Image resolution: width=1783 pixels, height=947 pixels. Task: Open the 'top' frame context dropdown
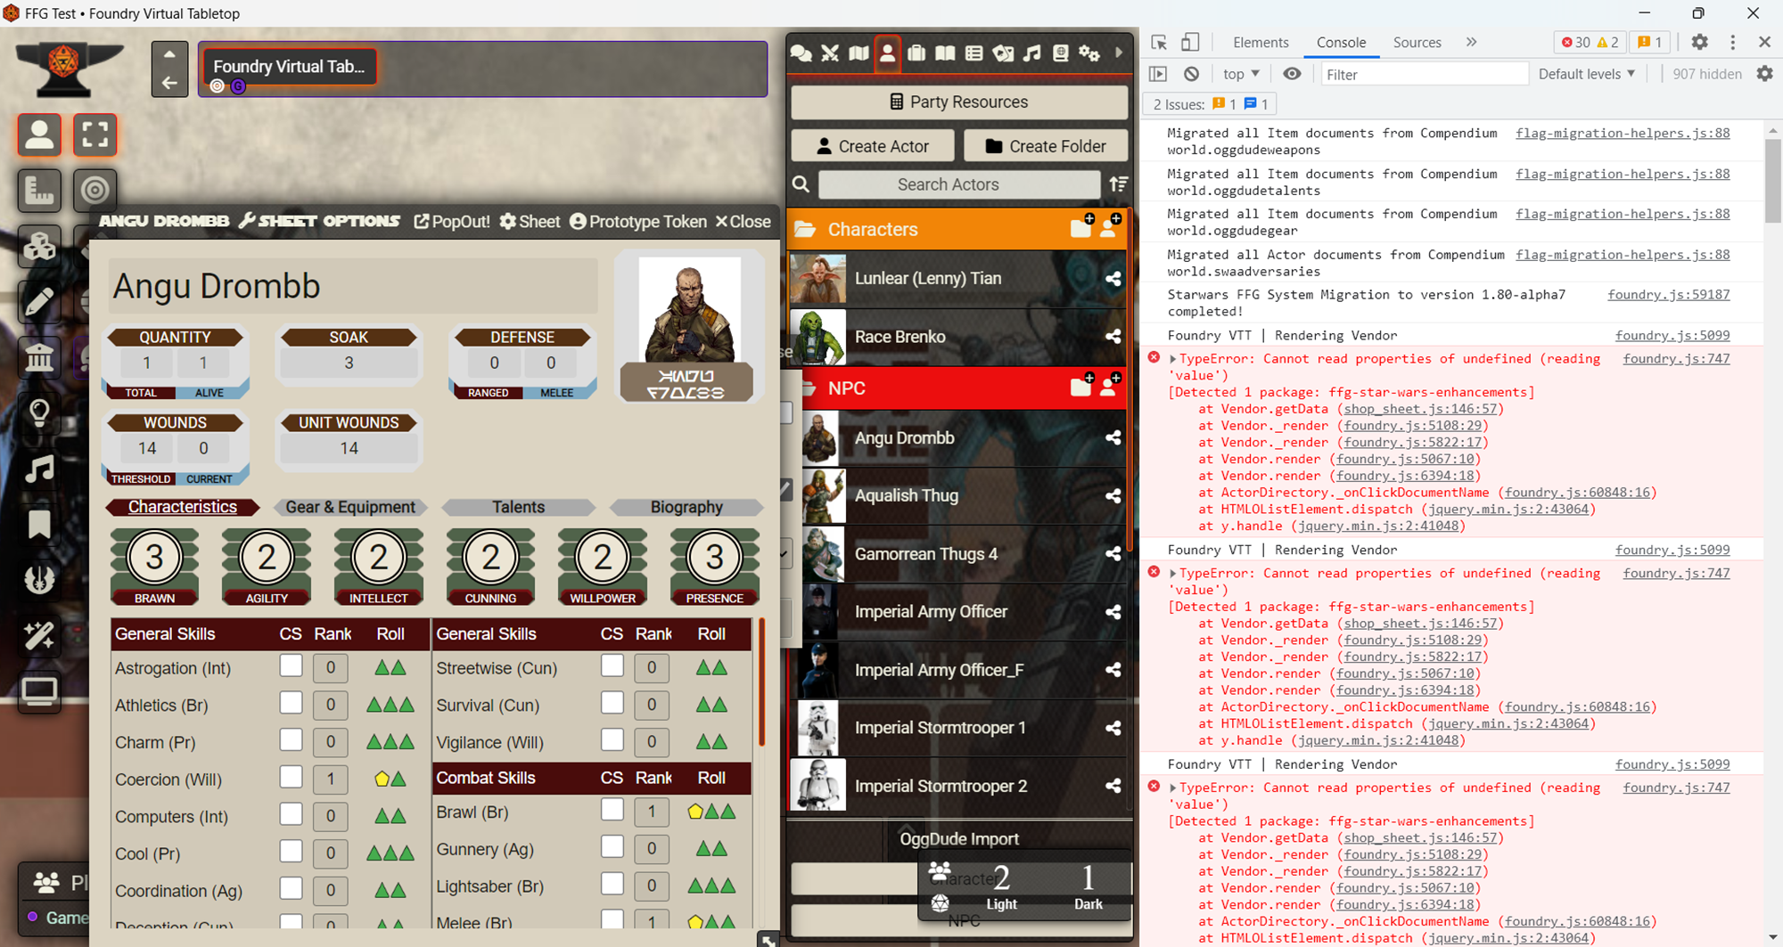click(1239, 74)
